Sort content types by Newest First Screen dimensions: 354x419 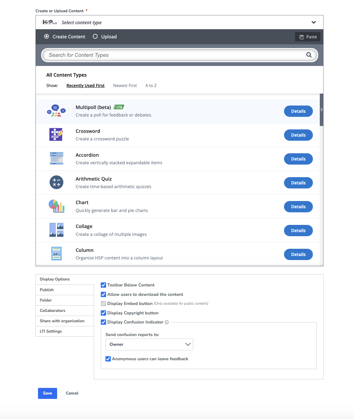125,86
